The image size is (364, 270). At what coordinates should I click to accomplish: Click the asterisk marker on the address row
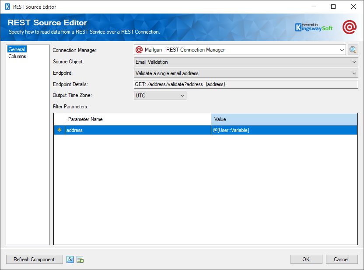[x=59, y=130]
